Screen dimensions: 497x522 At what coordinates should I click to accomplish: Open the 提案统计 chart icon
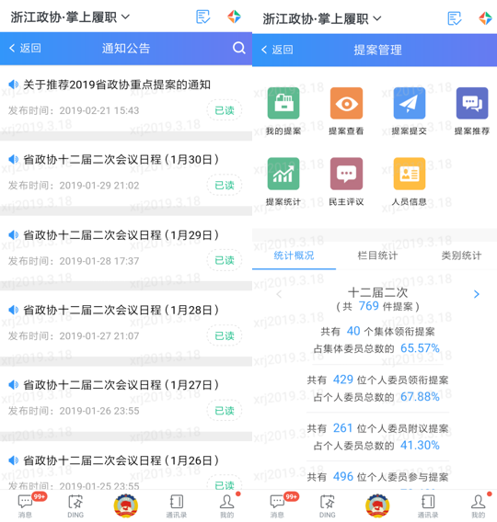pos(283,174)
